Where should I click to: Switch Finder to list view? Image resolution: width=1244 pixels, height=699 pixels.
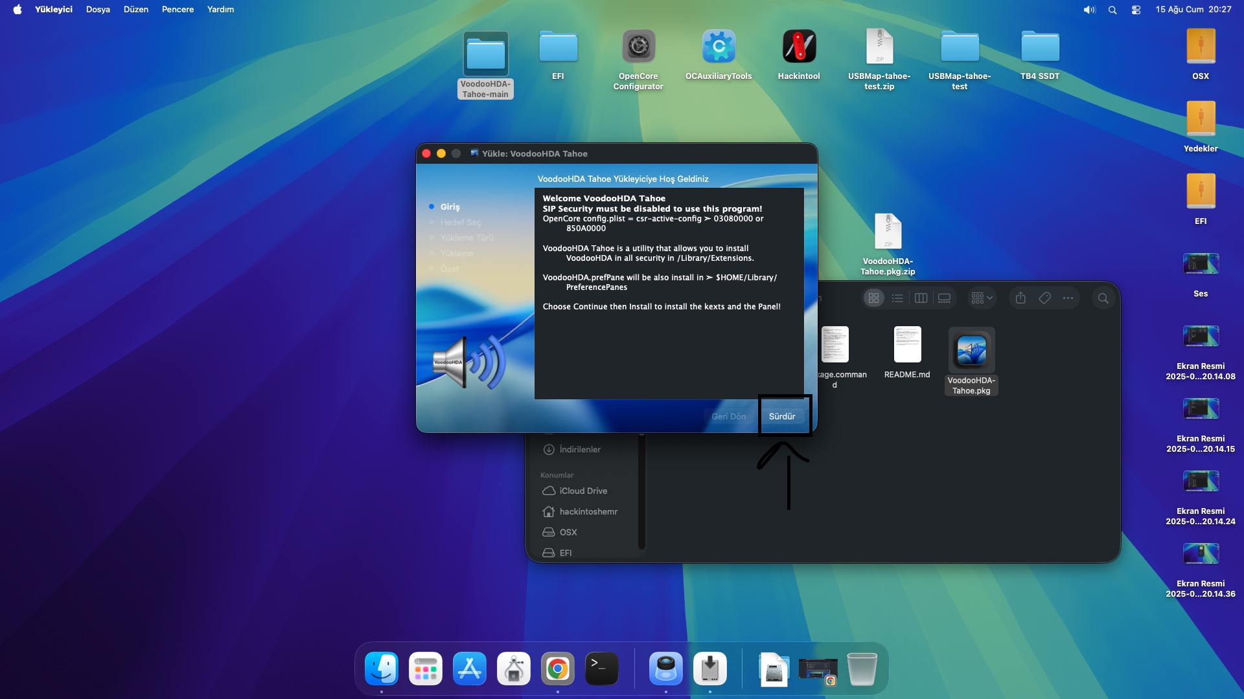tap(897, 298)
